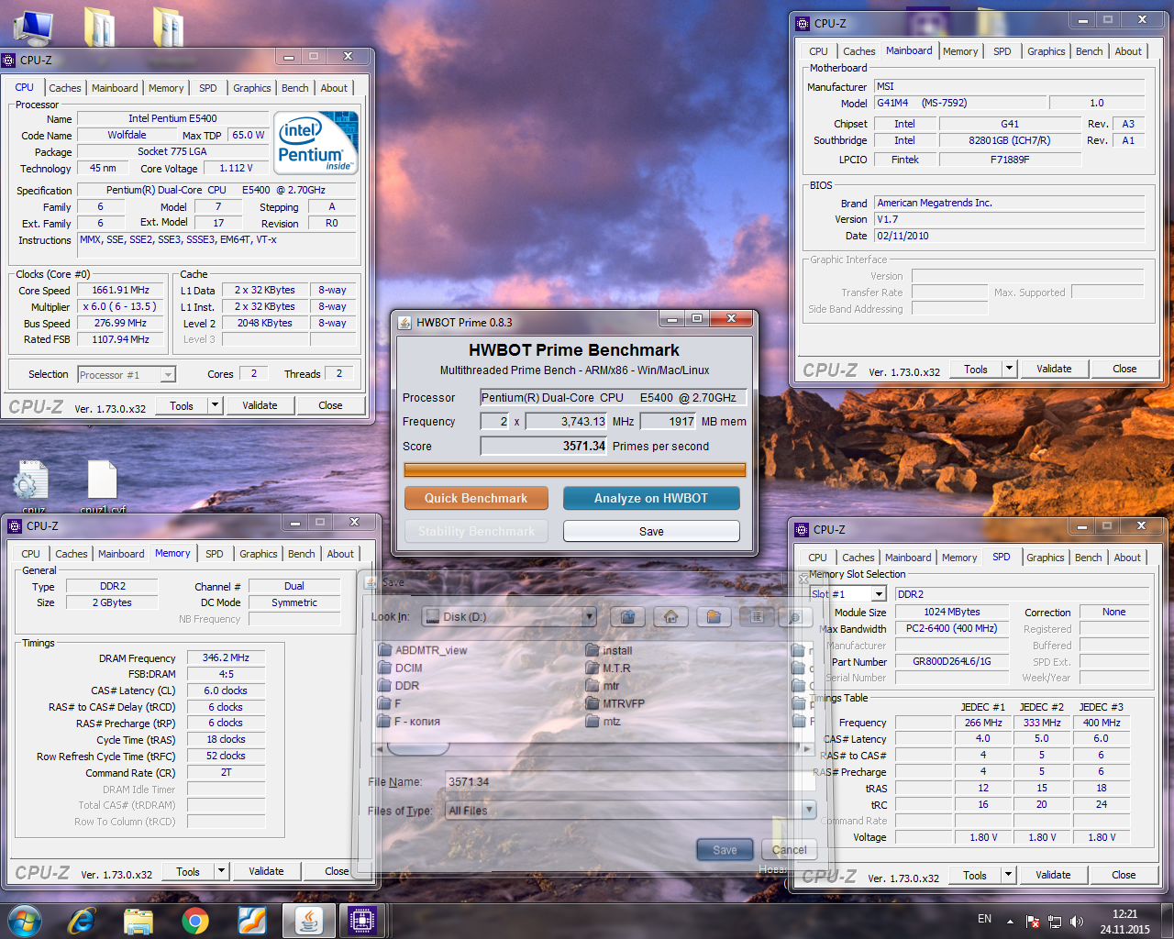This screenshot has height=939, width=1174.
Task: Open Tools dropdown arrow in SPD CPU-Z window
Action: [1009, 875]
